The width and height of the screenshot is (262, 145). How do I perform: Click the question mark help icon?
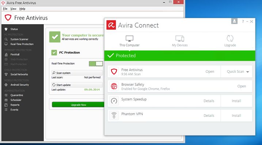[x=243, y=22]
